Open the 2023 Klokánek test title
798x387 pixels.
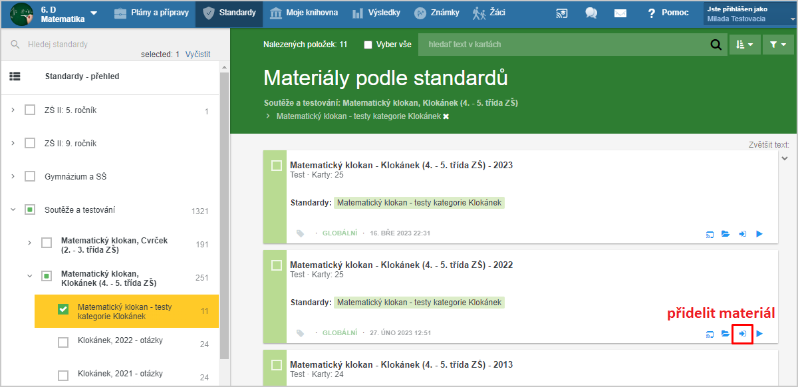point(402,165)
